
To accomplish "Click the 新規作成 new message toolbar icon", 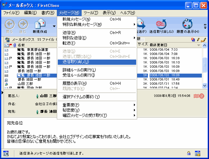I will tap(40, 25).
